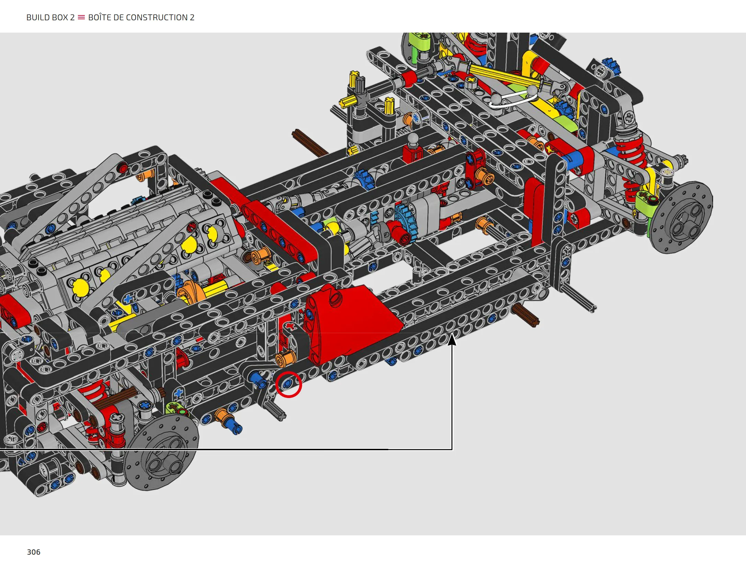
Task: Click the 'BUILD BOX 2' header text
Action: (x=50, y=18)
